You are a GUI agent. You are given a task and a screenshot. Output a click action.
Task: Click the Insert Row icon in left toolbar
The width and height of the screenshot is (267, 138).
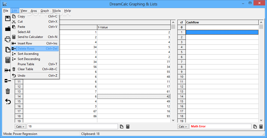tap(8, 70)
